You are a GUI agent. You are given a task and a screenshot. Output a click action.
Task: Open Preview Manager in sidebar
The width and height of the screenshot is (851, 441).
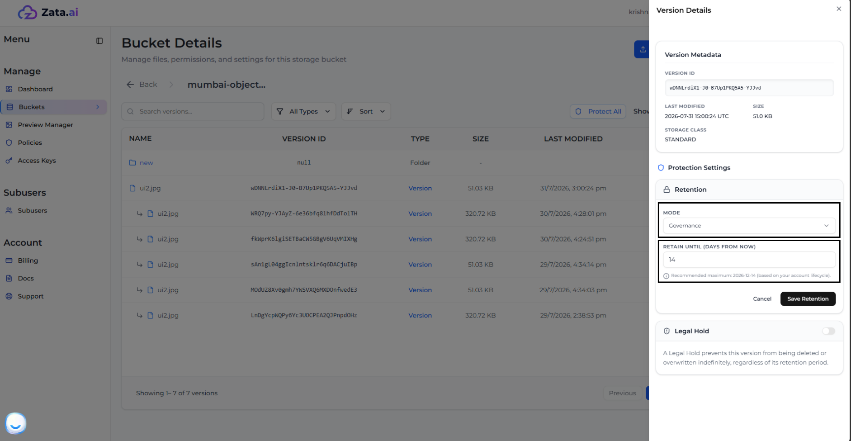click(45, 125)
